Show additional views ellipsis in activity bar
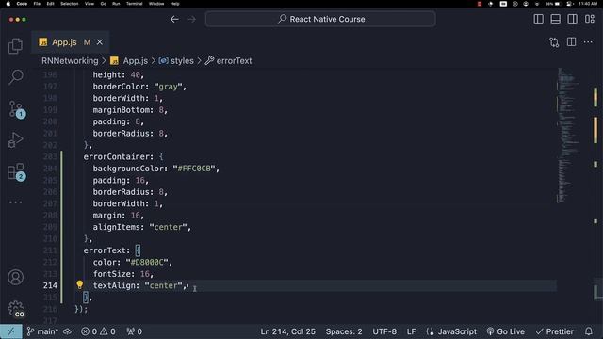The image size is (603, 339). pyautogui.click(x=15, y=202)
